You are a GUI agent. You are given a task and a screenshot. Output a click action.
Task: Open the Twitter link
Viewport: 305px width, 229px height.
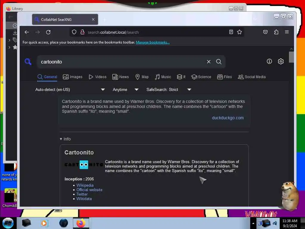[x=82, y=194]
